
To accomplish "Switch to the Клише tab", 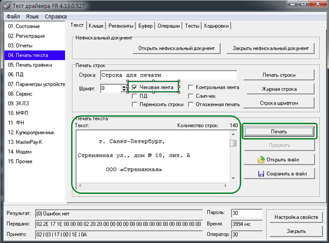I will coord(97,25).
